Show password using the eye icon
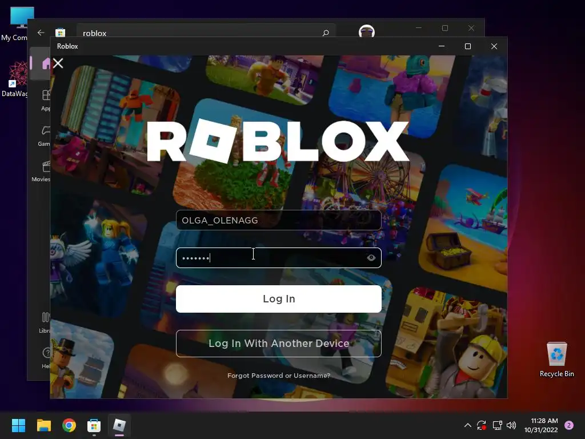Viewport: 585px width, 439px height. coord(371,258)
